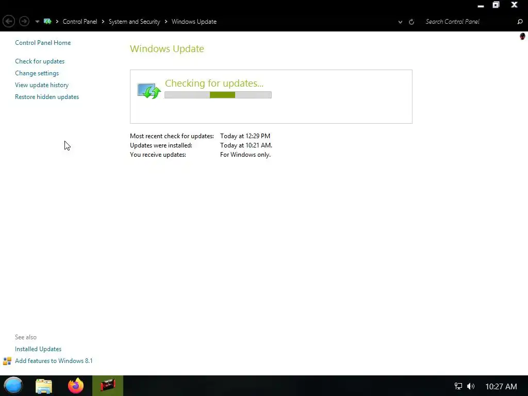
Task: Click the search magnifier icon
Action: point(520,22)
